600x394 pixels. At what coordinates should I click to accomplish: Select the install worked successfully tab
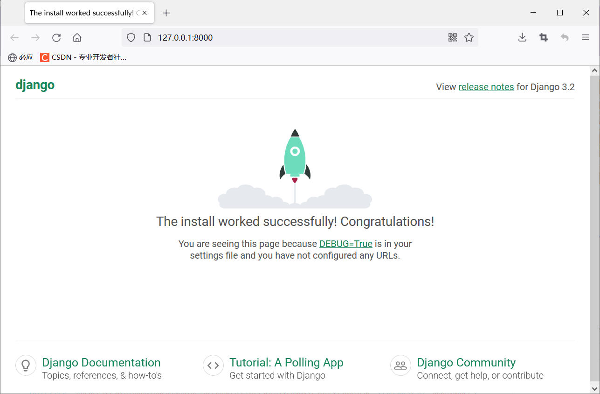click(89, 13)
